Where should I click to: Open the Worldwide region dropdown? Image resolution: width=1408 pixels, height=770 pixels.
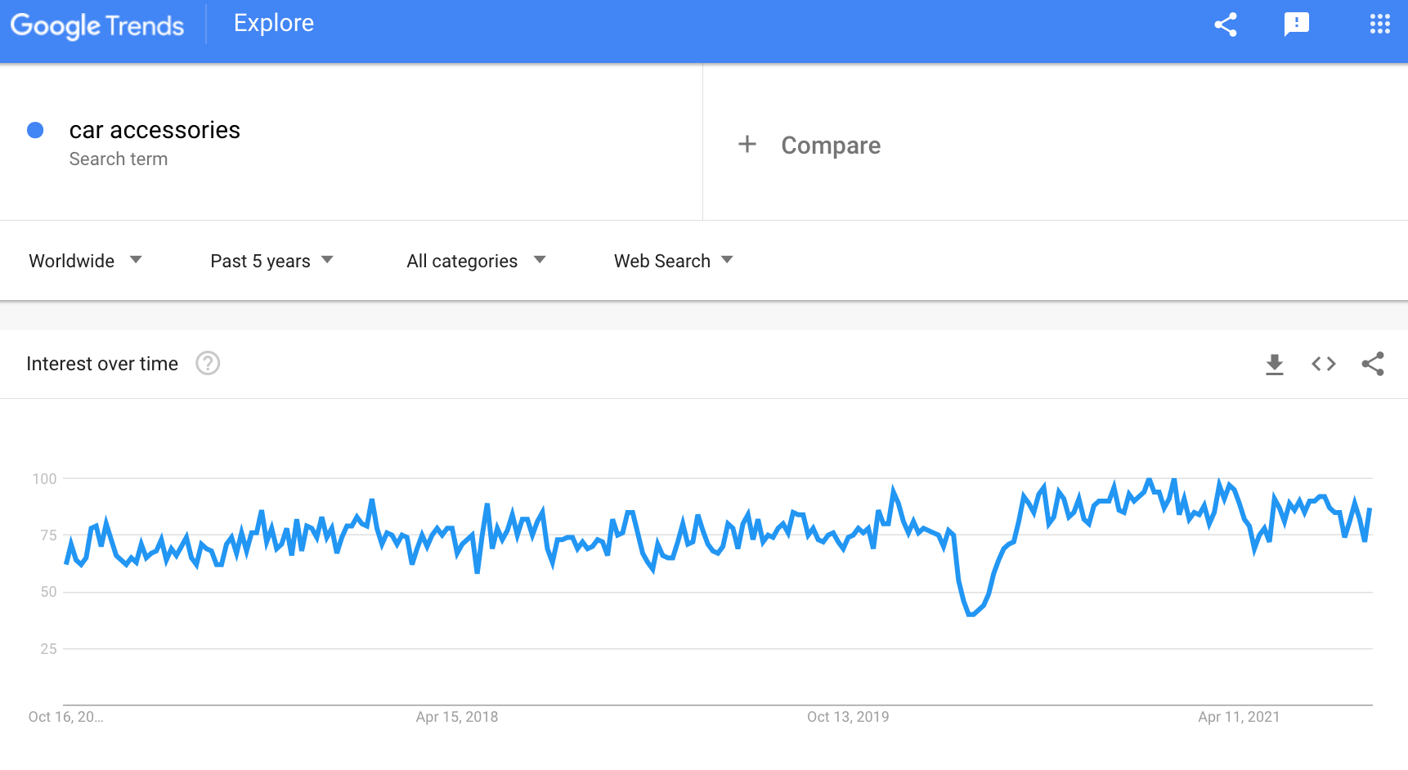85,261
